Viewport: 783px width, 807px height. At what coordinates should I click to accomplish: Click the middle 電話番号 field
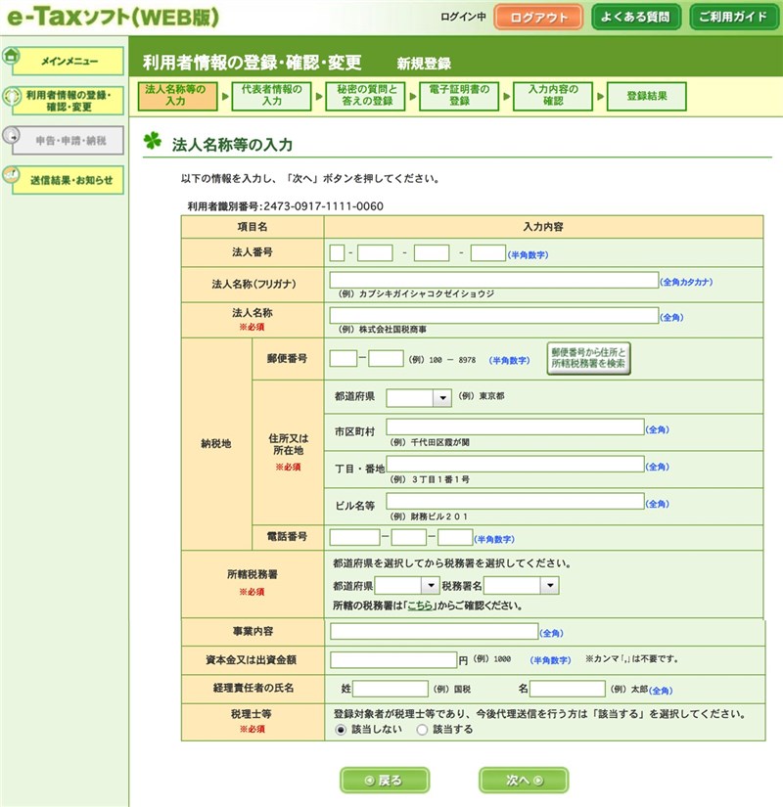coord(408,537)
